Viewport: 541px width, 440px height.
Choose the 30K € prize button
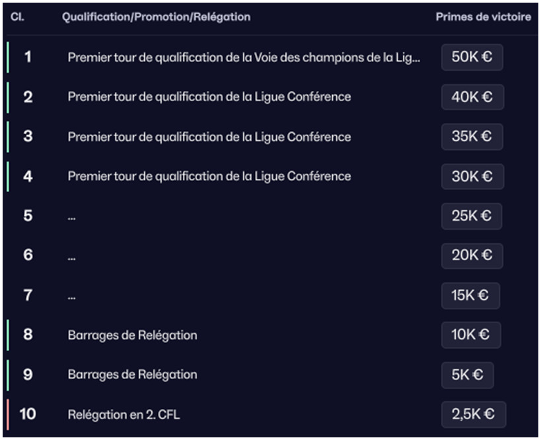(472, 176)
